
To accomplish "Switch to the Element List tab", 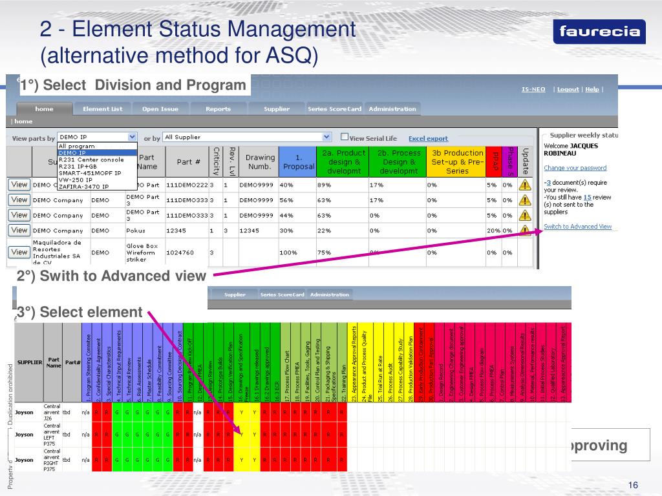I will tap(103, 108).
